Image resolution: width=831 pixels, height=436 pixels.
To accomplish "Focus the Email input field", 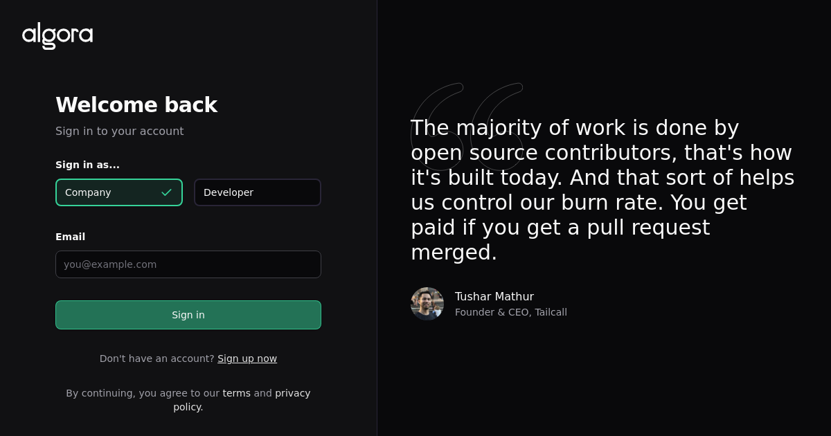I will [x=188, y=264].
